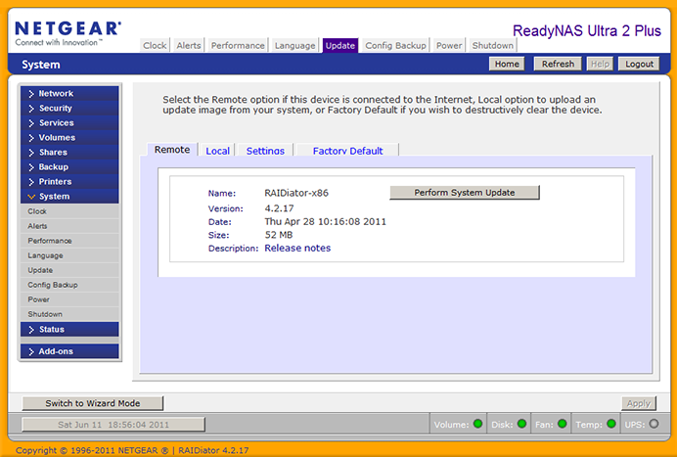Click the Disk status LED indicator
Viewport: 677px width, 457px height.
(x=521, y=424)
